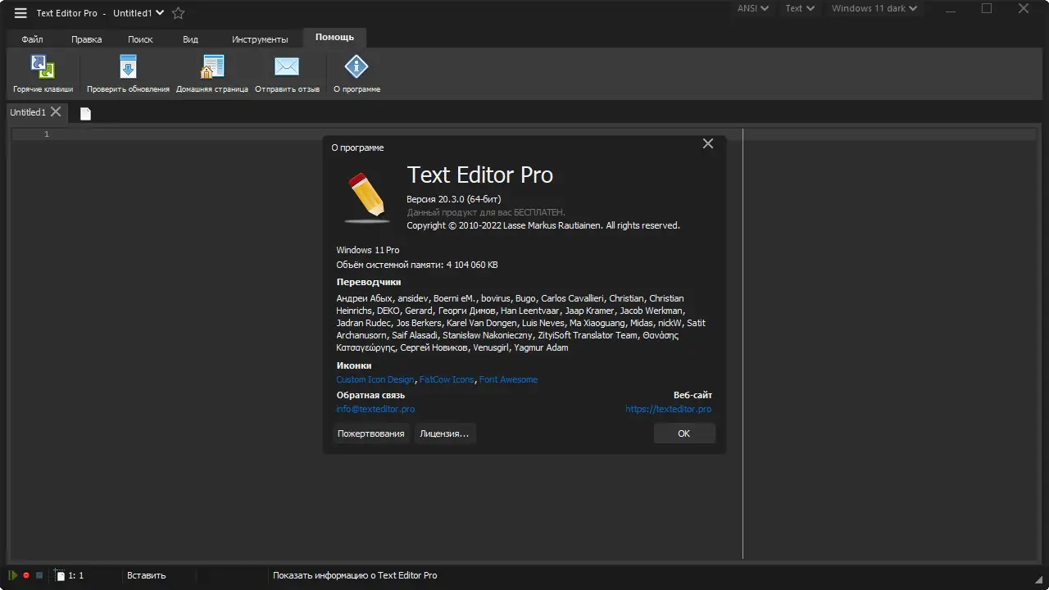Run Проверить обновления to check updates

point(128,72)
